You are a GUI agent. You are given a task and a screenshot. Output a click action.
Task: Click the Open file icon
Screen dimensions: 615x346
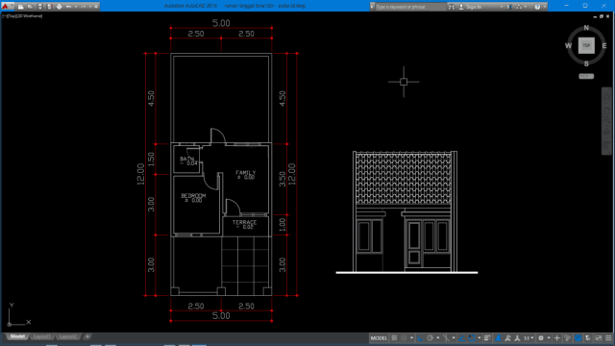pyautogui.click(x=30, y=7)
